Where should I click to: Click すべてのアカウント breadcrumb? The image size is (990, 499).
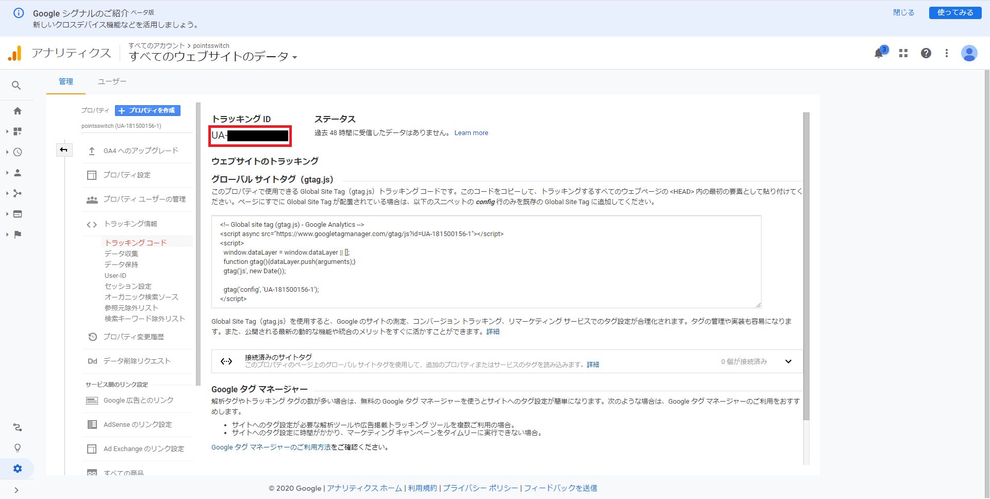coord(157,46)
